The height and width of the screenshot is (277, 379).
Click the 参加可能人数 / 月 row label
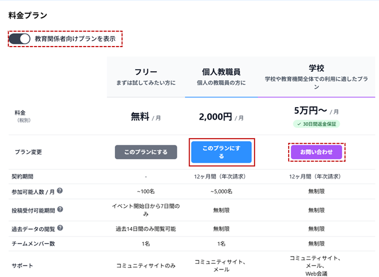[33, 192]
